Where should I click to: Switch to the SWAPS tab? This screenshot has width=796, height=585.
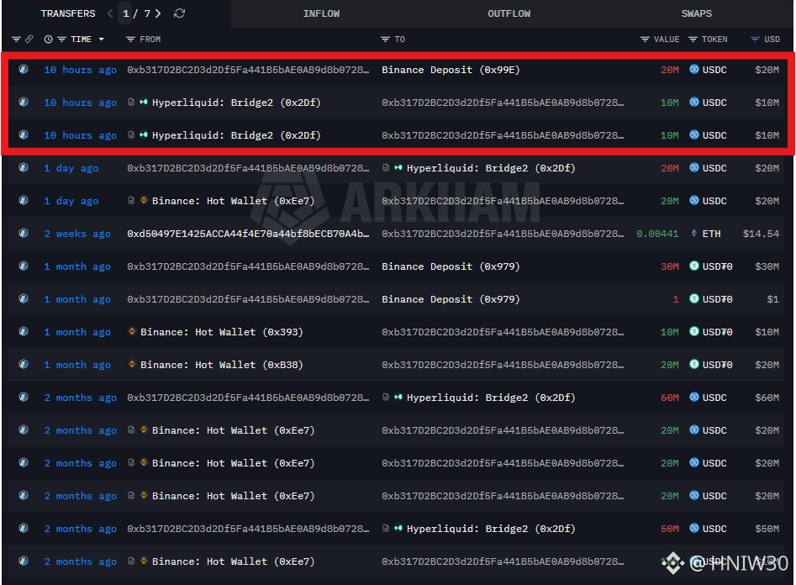(x=696, y=13)
